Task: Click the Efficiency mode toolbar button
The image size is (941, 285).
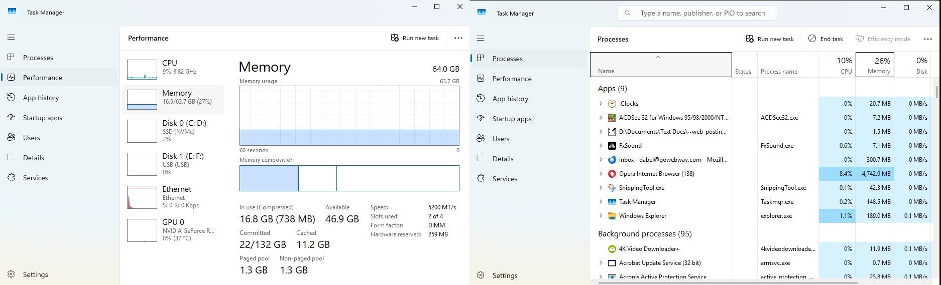Action: click(x=883, y=39)
